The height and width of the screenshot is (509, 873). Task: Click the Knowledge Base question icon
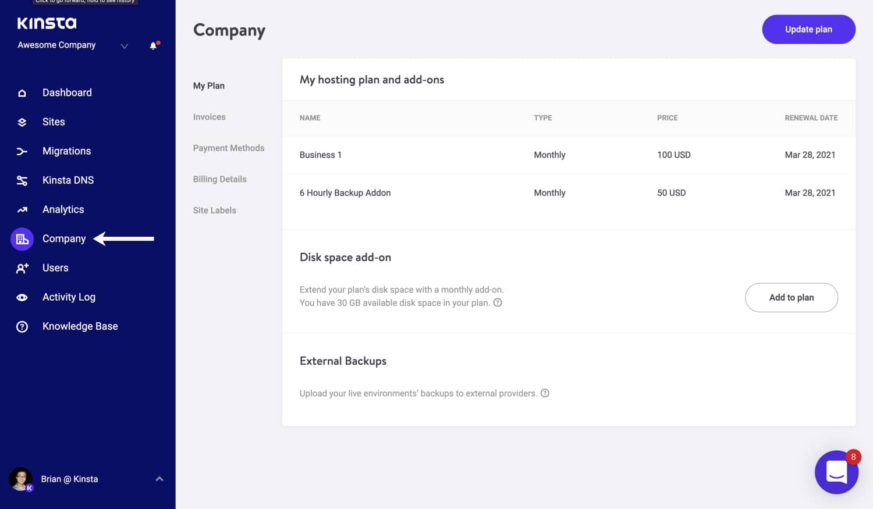[22, 327]
